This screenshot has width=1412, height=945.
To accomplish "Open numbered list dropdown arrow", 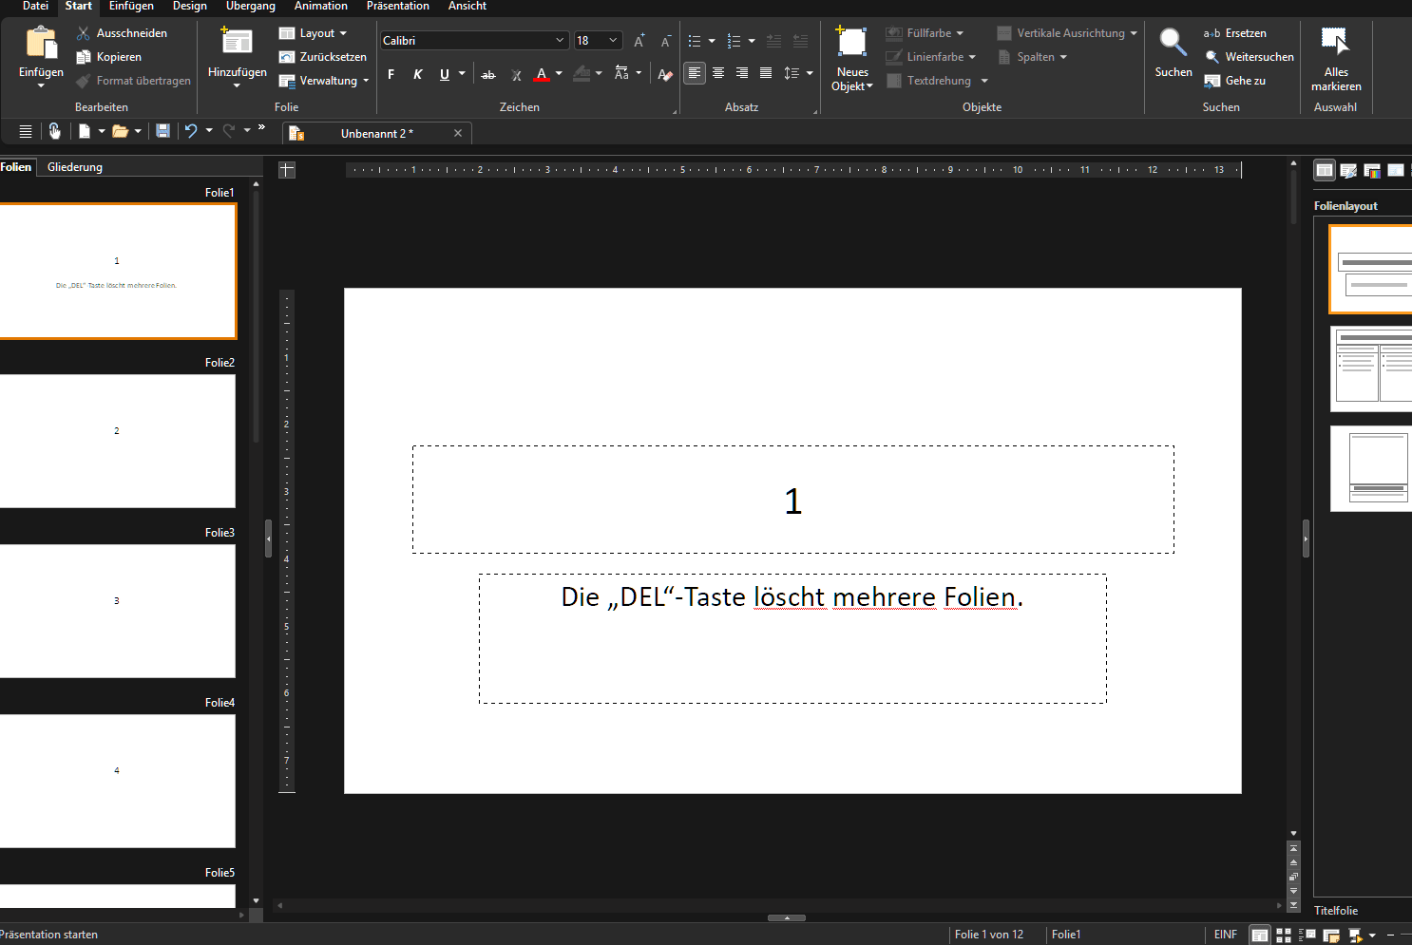I will (x=752, y=41).
